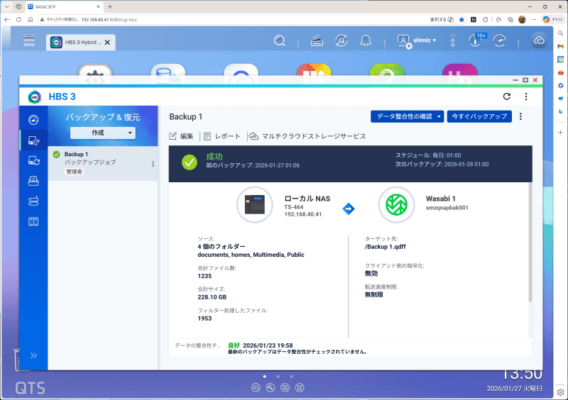
Task: Select Backup & Restore sidebar icon
Action: coord(33,140)
